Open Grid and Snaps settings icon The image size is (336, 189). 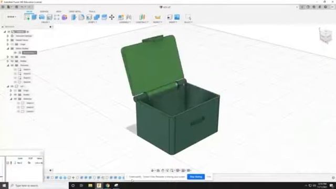pyautogui.click(x=183, y=170)
